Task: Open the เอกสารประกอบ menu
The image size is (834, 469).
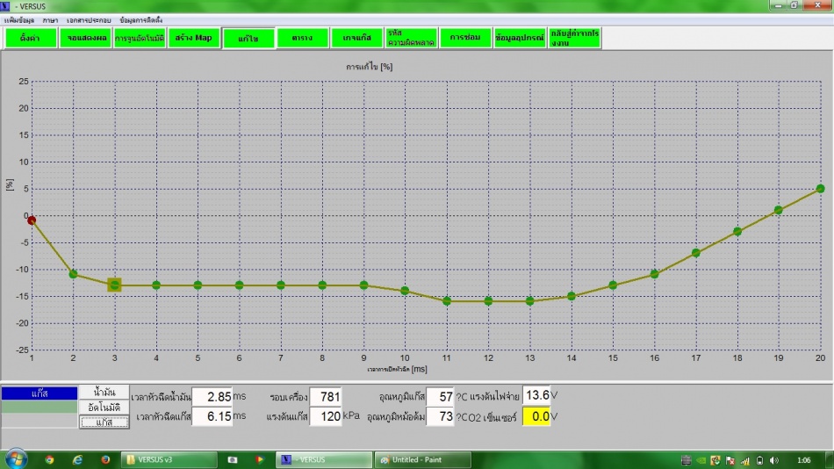Action: point(89,20)
